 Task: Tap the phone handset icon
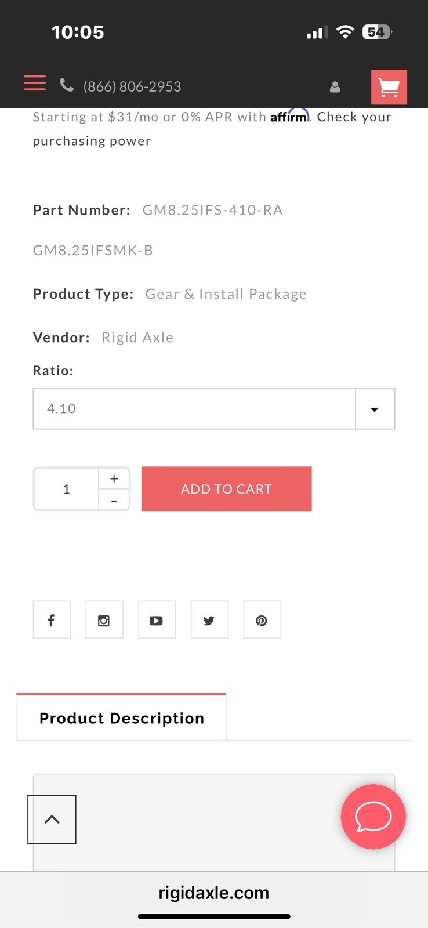pos(67,85)
